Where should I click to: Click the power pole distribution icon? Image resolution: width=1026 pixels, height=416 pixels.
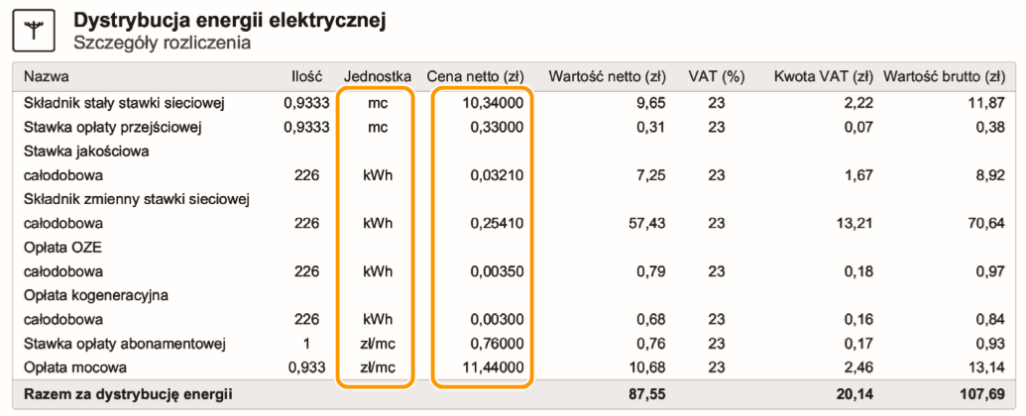(x=34, y=31)
